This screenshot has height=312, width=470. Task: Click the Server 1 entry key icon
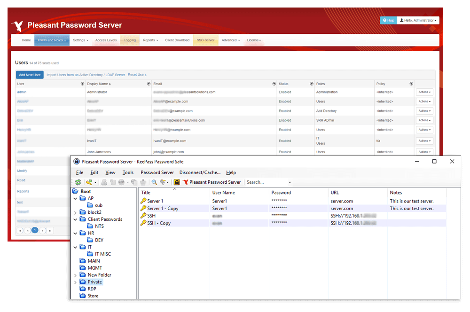click(143, 201)
